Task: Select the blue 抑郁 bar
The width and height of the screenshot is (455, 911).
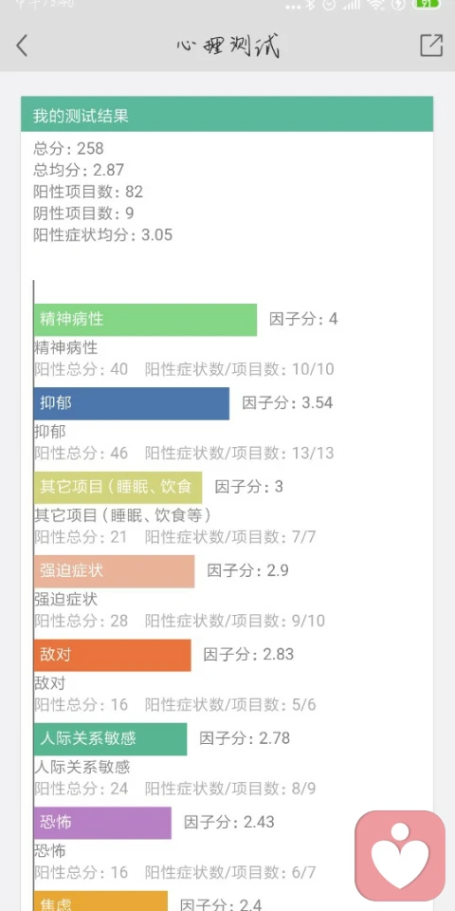Action: click(x=132, y=403)
